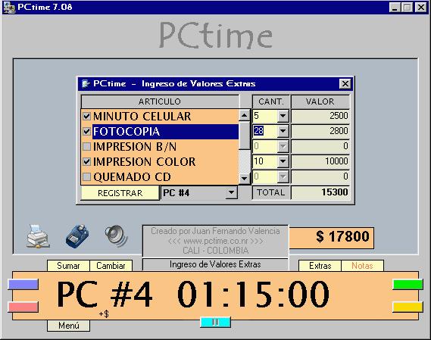This screenshot has width=431, height=340.
Task: Click the VALOR column header
Action: tap(320, 101)
